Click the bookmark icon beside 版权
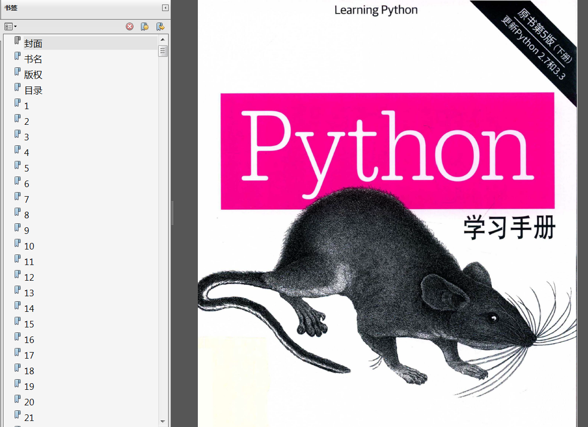Viewport: 588px width, 427px height. [17, 71]
